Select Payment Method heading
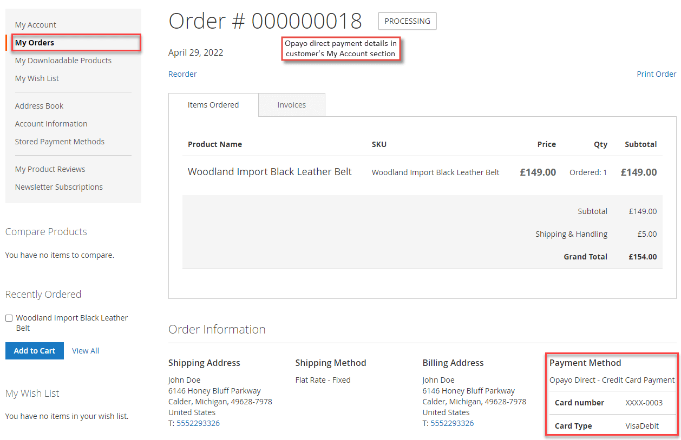Viewport: 681px width, 440px height. point(585,363)
